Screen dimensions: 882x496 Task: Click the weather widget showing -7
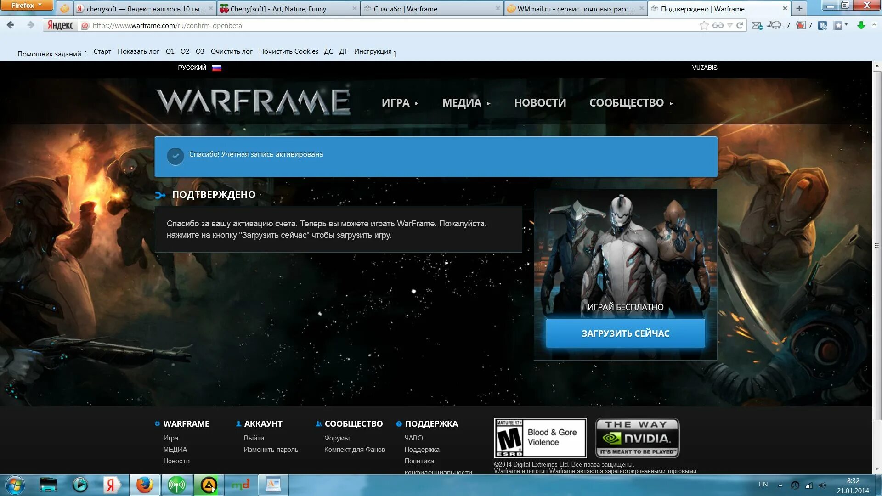click(779, 25)
